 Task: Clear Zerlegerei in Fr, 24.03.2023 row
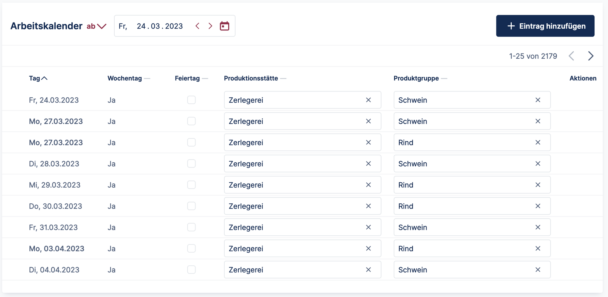pyautogui.click(x=368, y=100)
